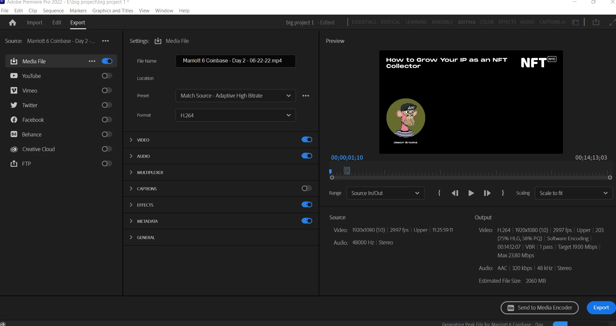
Task: Click the Settings Media File icon
Action: (x=158, y=41)
